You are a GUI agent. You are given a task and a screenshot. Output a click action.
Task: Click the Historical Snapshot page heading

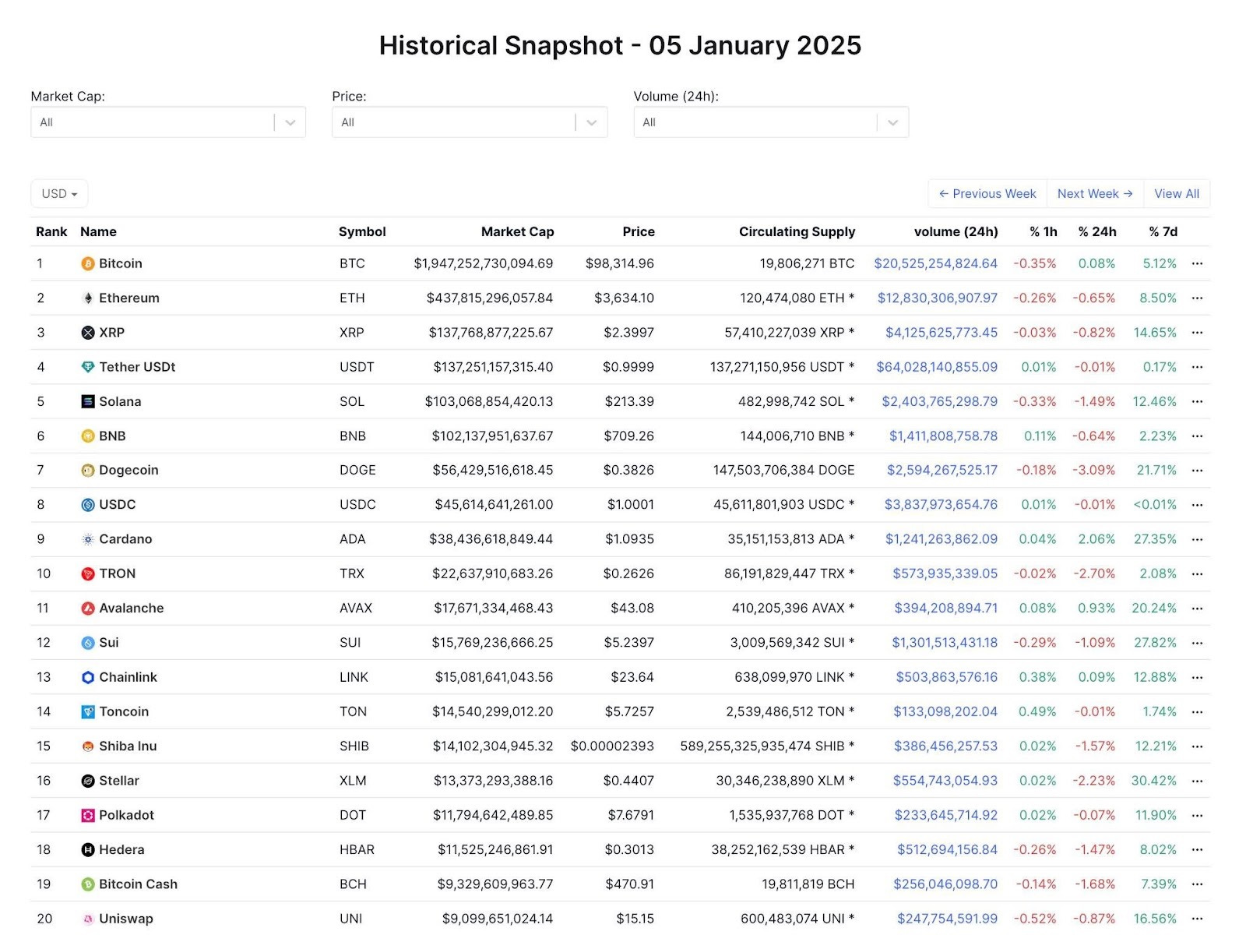click(620, 45)
